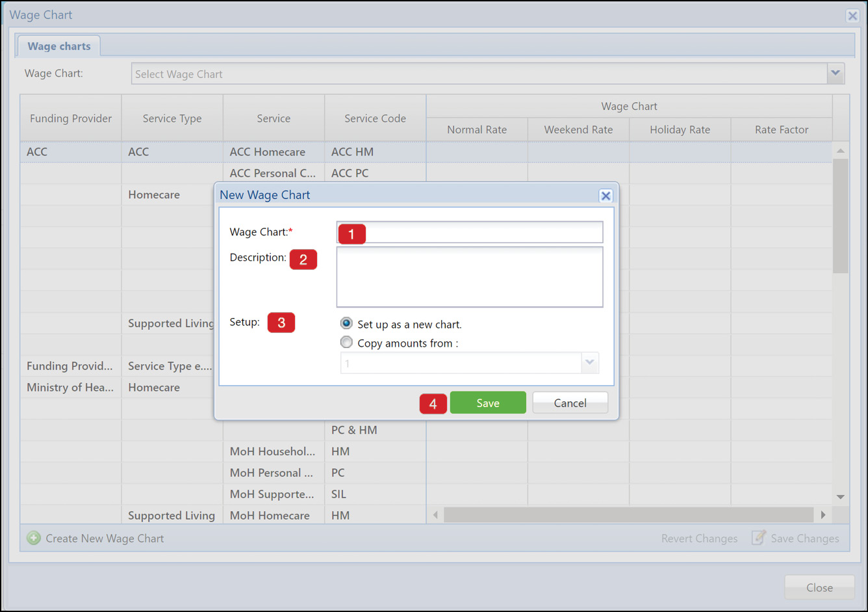Expand the Copy amounts from dropdown
The image size is (868, 612).
click(x=590, y=363)
